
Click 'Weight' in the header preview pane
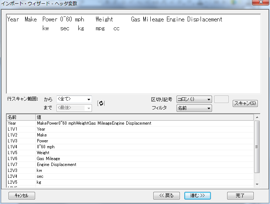click(x=105, y=19)
